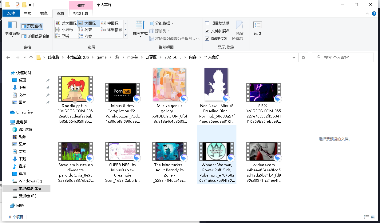Click 此电脑 in the address breadcrumb
This screenshot has height=223, width=380.
point(53,57)
